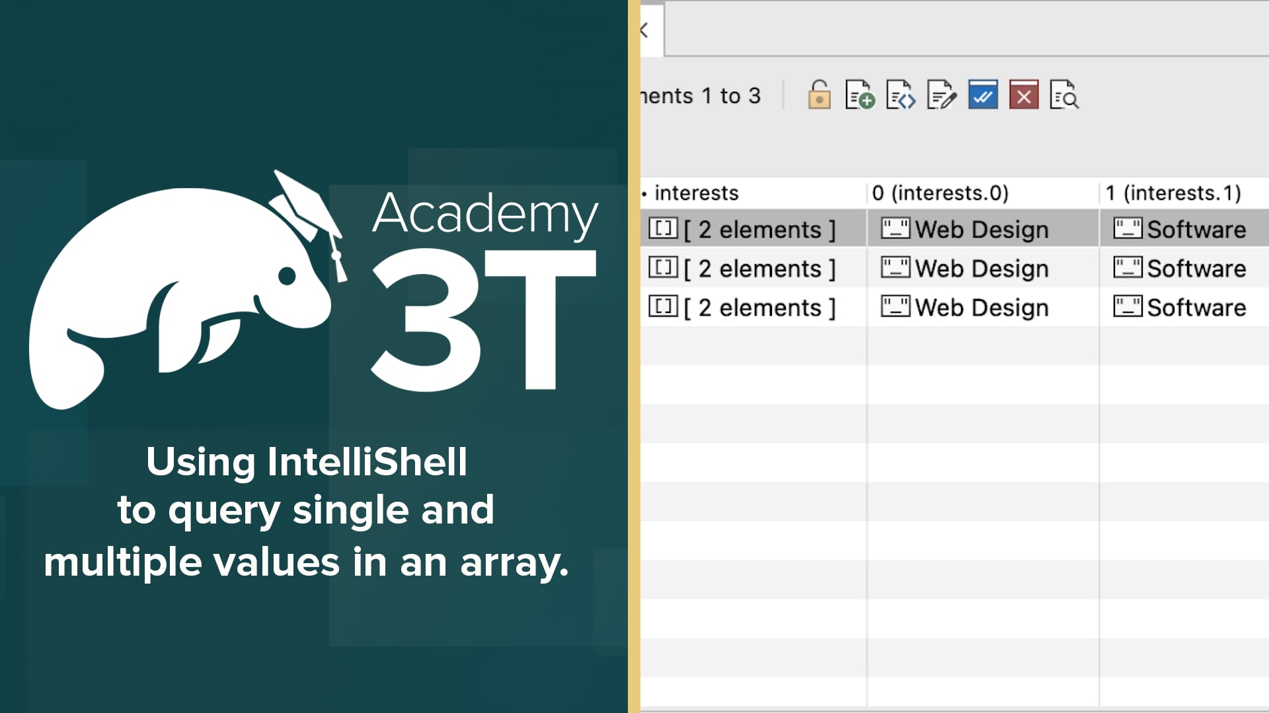The image size is (1269, 713).
Task: Click string type icon beside third Software
Action: (1128, 306)
